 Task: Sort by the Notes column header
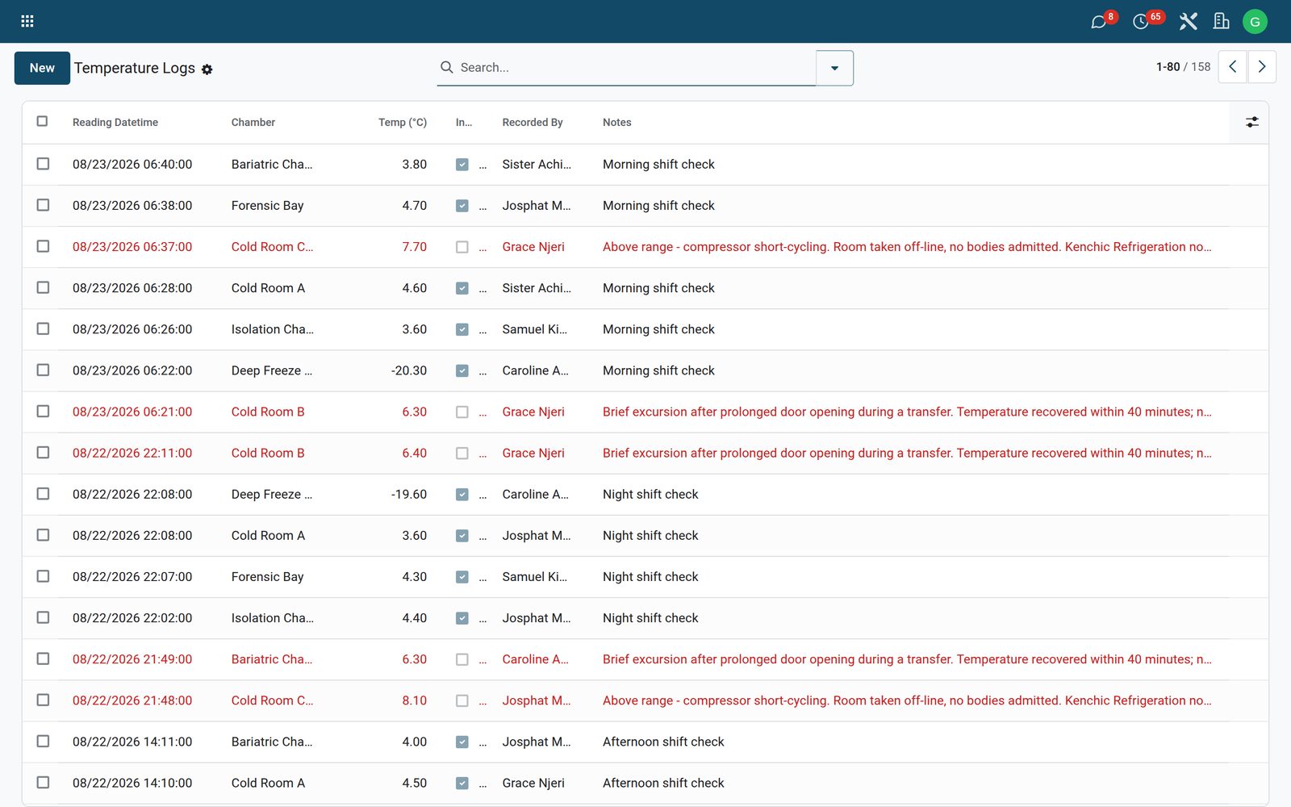pos(617,123)
